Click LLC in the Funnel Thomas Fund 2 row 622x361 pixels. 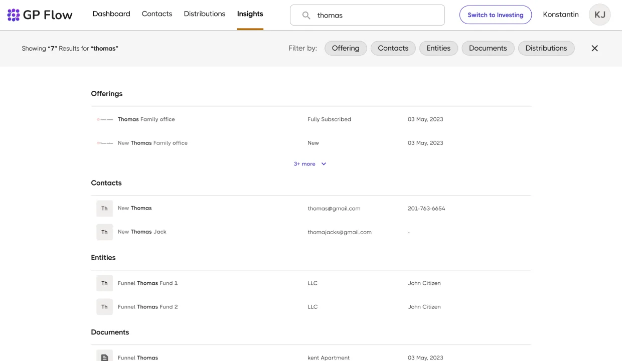click(313, 307)
